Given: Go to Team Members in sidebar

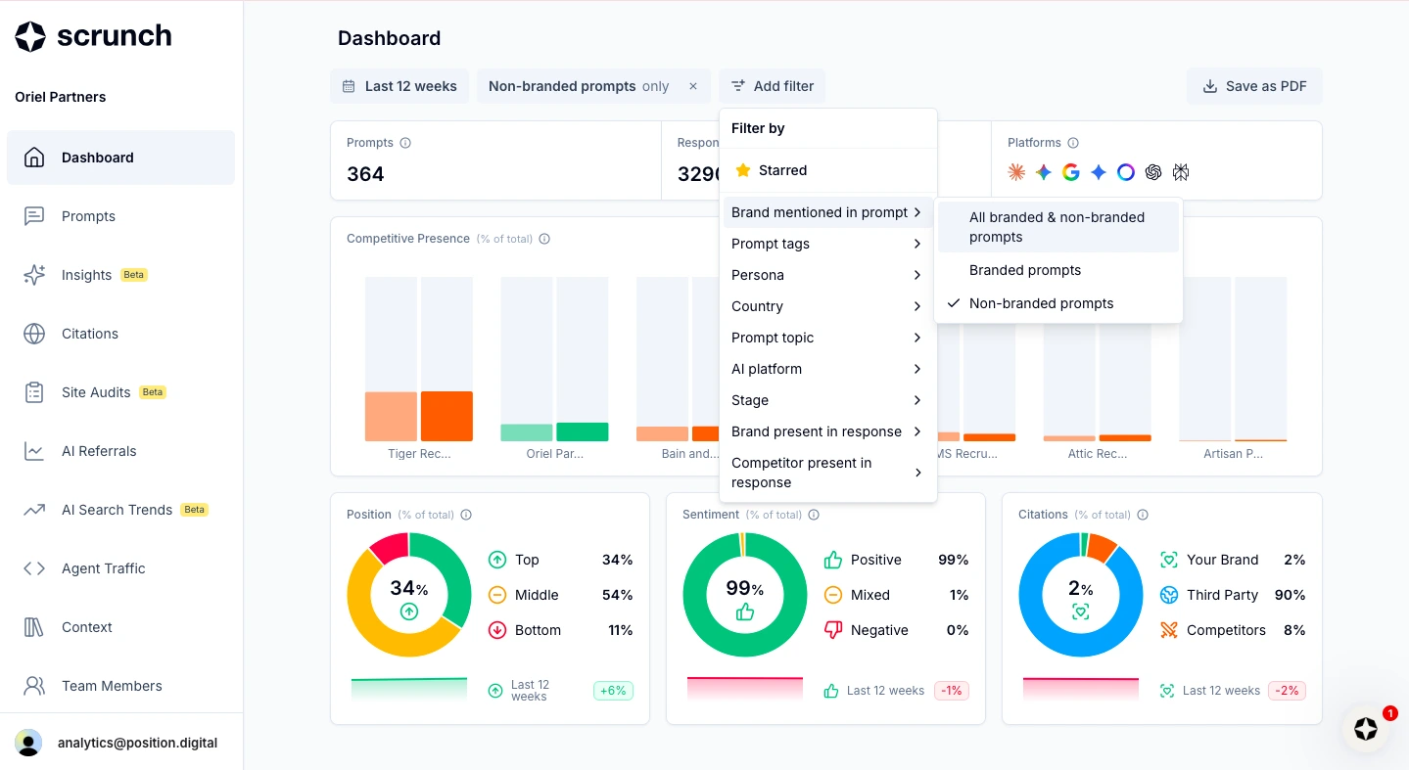Looking at the screenshot, I should [x=112, y=686].
